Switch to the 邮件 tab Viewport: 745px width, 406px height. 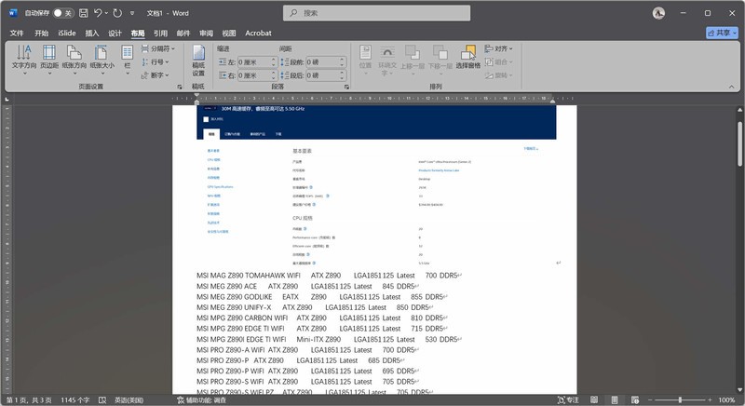point(183,34)
